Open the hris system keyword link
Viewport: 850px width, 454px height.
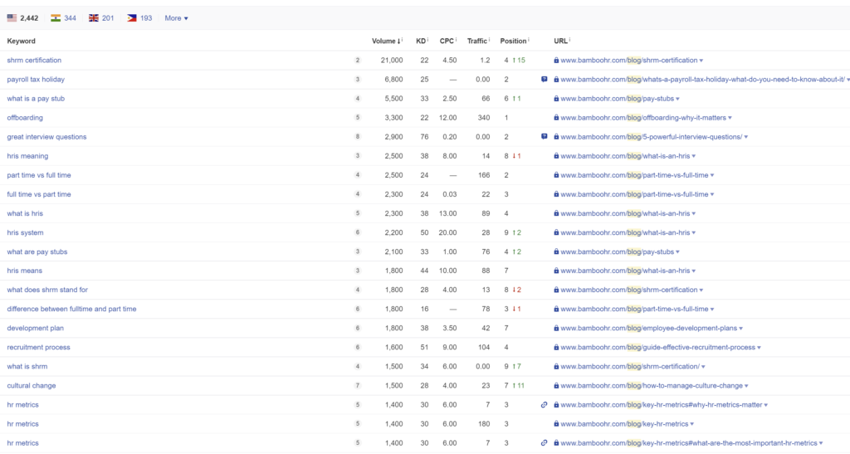pyautogui.click(x=25, y=232)
